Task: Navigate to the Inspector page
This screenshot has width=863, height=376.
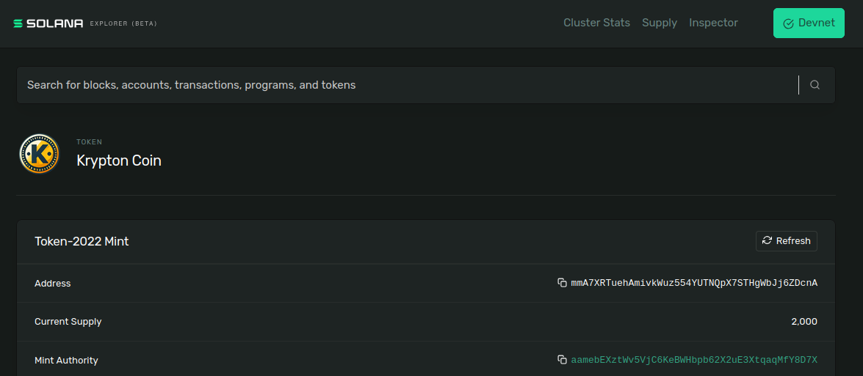Action: pyautogui.click(x=713, y=23)
